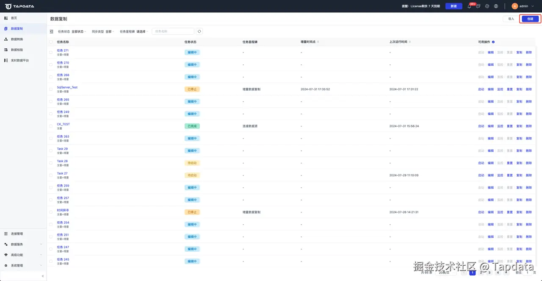Click the jump-to-page input field
This screenshot has height=281, width=542.
(x=528, y=273)
